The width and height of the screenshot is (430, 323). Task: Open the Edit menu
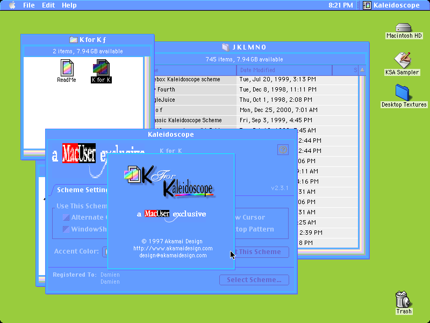pos(48,5)
